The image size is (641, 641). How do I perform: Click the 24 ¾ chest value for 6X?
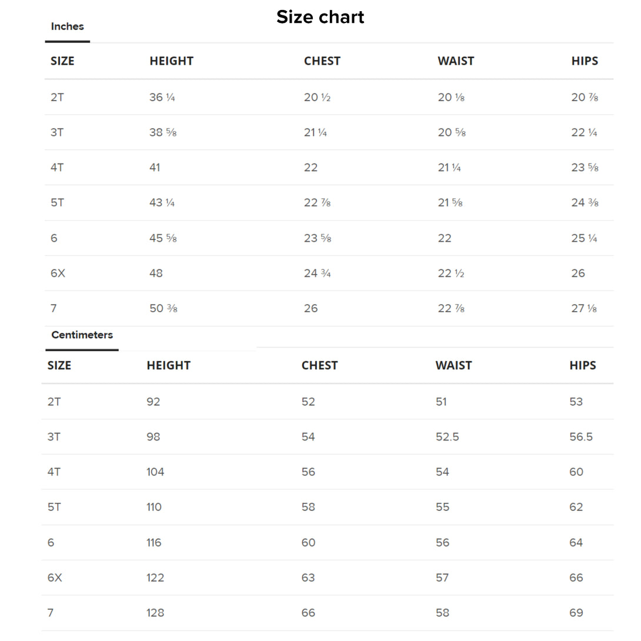coord(317,273)
